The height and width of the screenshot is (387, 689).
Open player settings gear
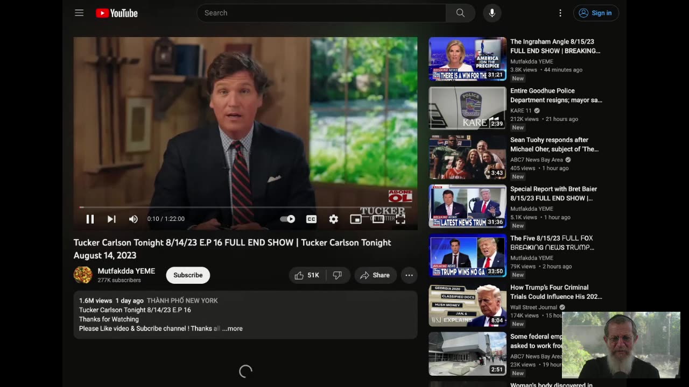coord(334,219)
